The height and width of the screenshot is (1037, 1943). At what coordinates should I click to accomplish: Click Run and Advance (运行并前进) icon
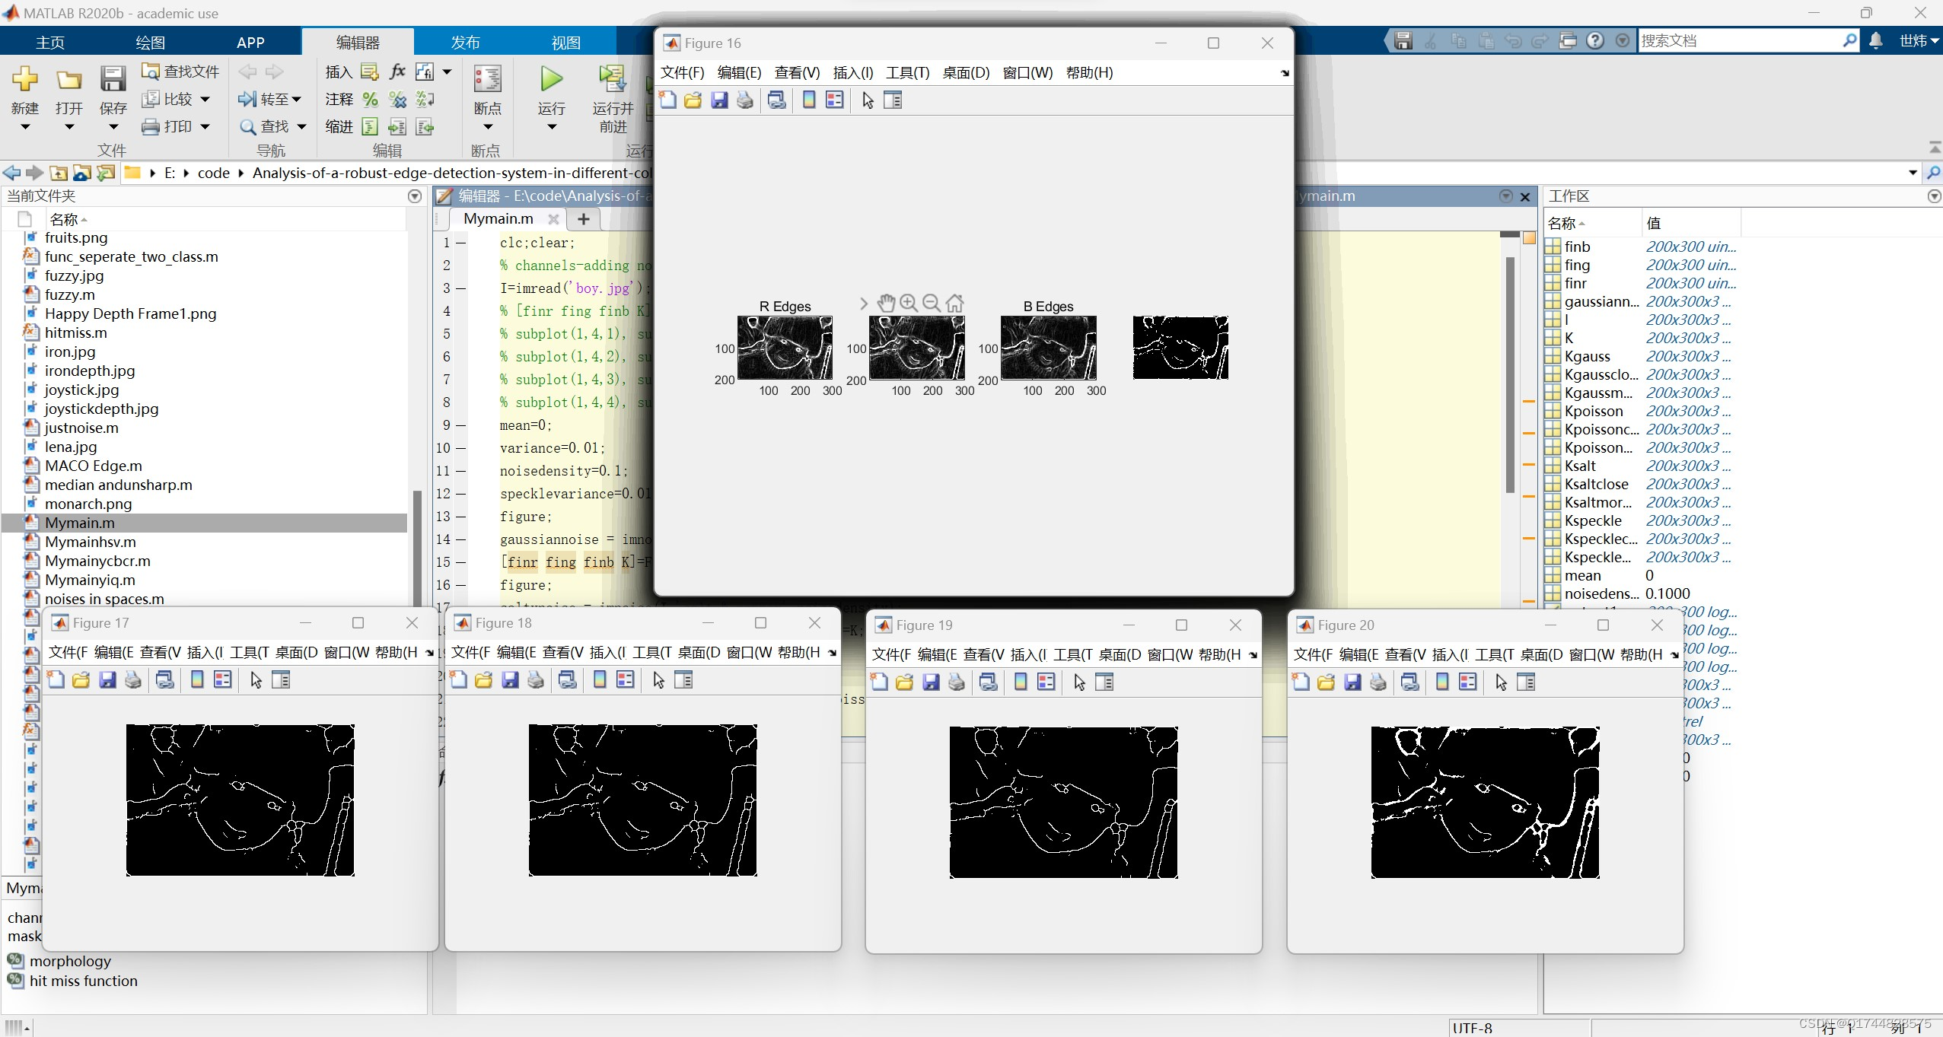pyautogui.click(x=612, y=78)
